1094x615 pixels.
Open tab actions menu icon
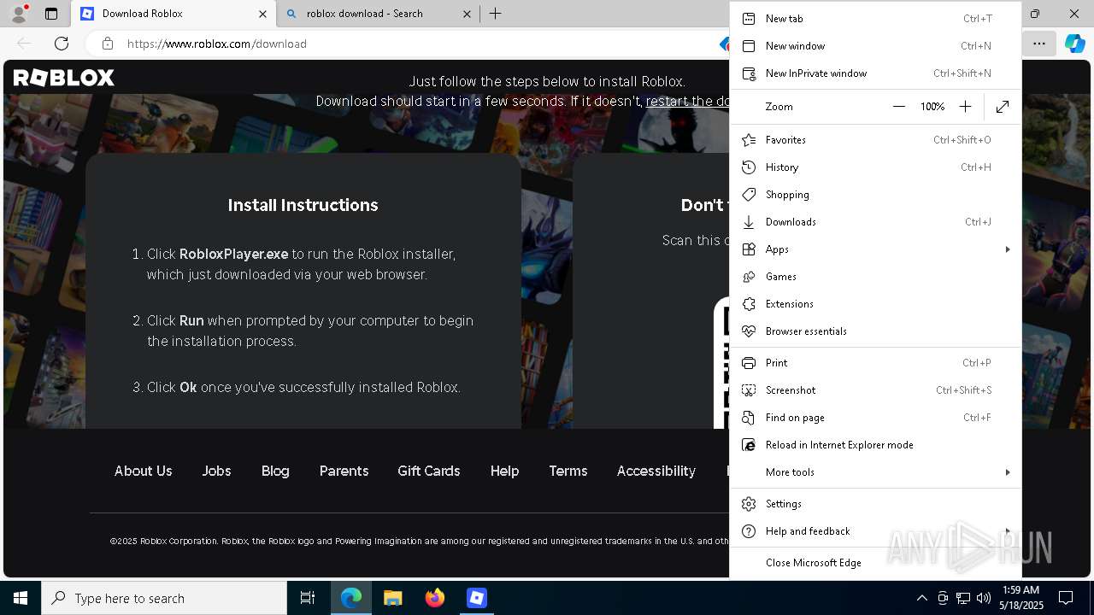[x=51, y=14]
